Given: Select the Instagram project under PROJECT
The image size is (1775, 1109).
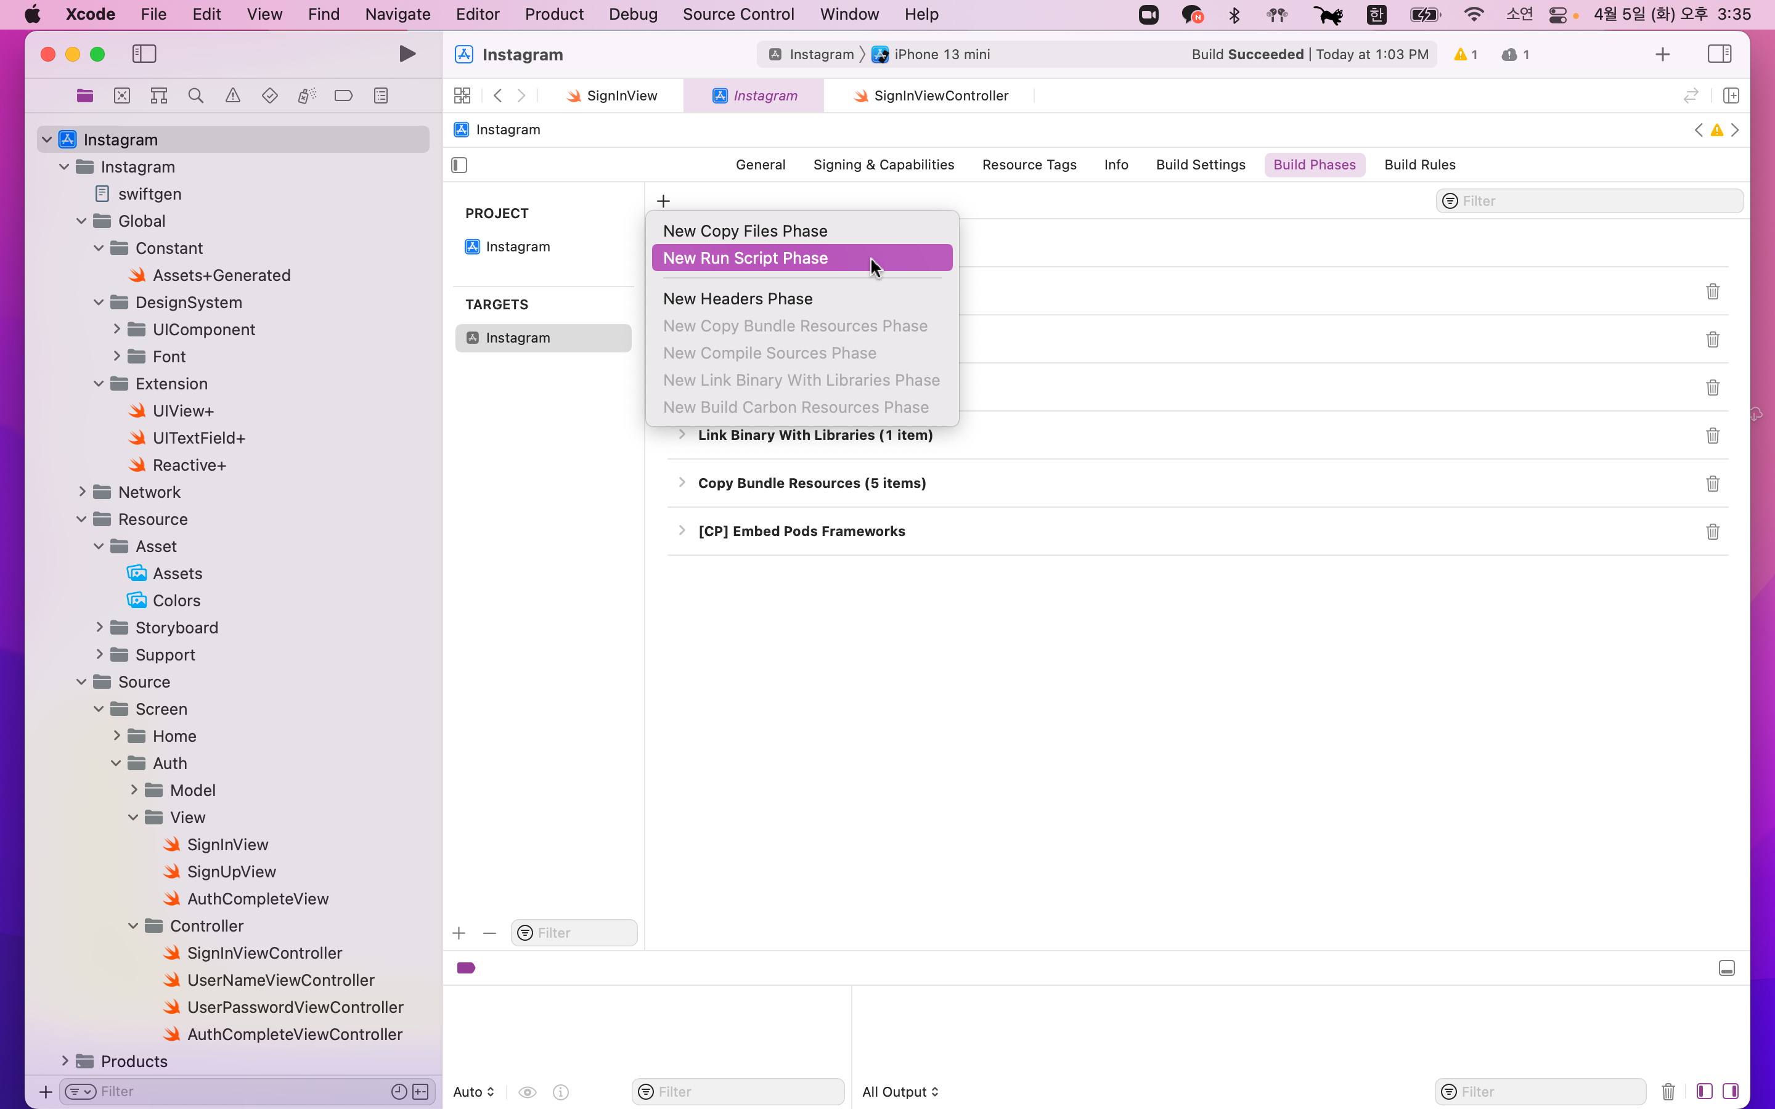Looking at the screenshot, I should coord(517,246).
